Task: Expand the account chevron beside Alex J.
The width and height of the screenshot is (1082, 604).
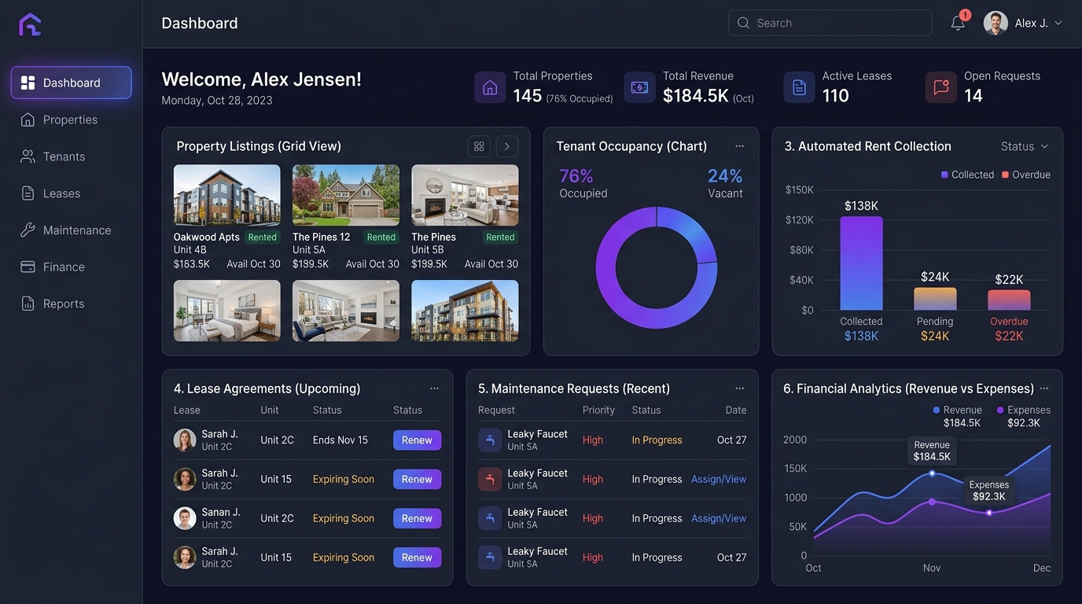Action: 1058,23
